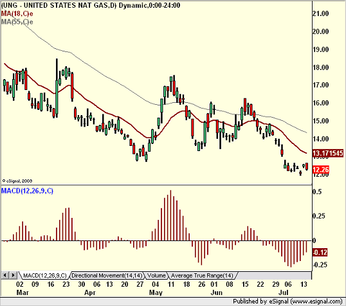
Task: Click the MACD(12,26,9,C) study label
Action: coord(28,191)
